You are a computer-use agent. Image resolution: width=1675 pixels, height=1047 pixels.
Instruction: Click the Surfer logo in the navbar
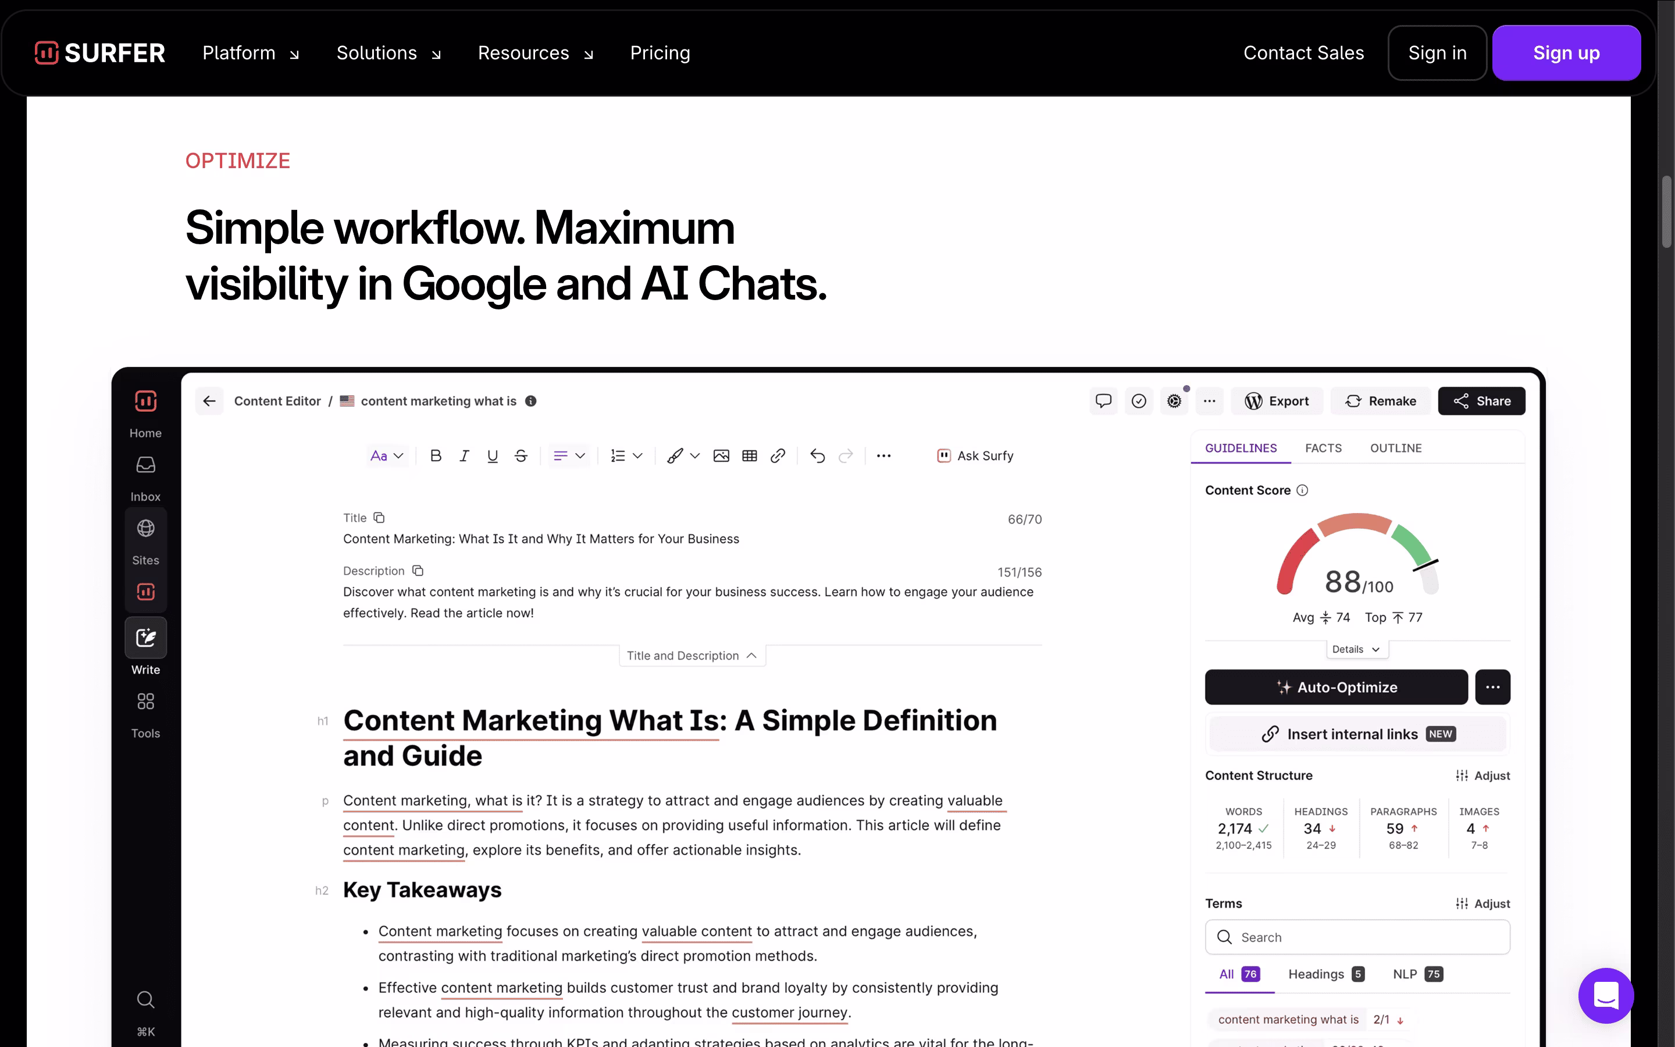pos(99,52)
